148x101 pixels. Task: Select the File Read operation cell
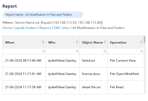pos(125,87)
